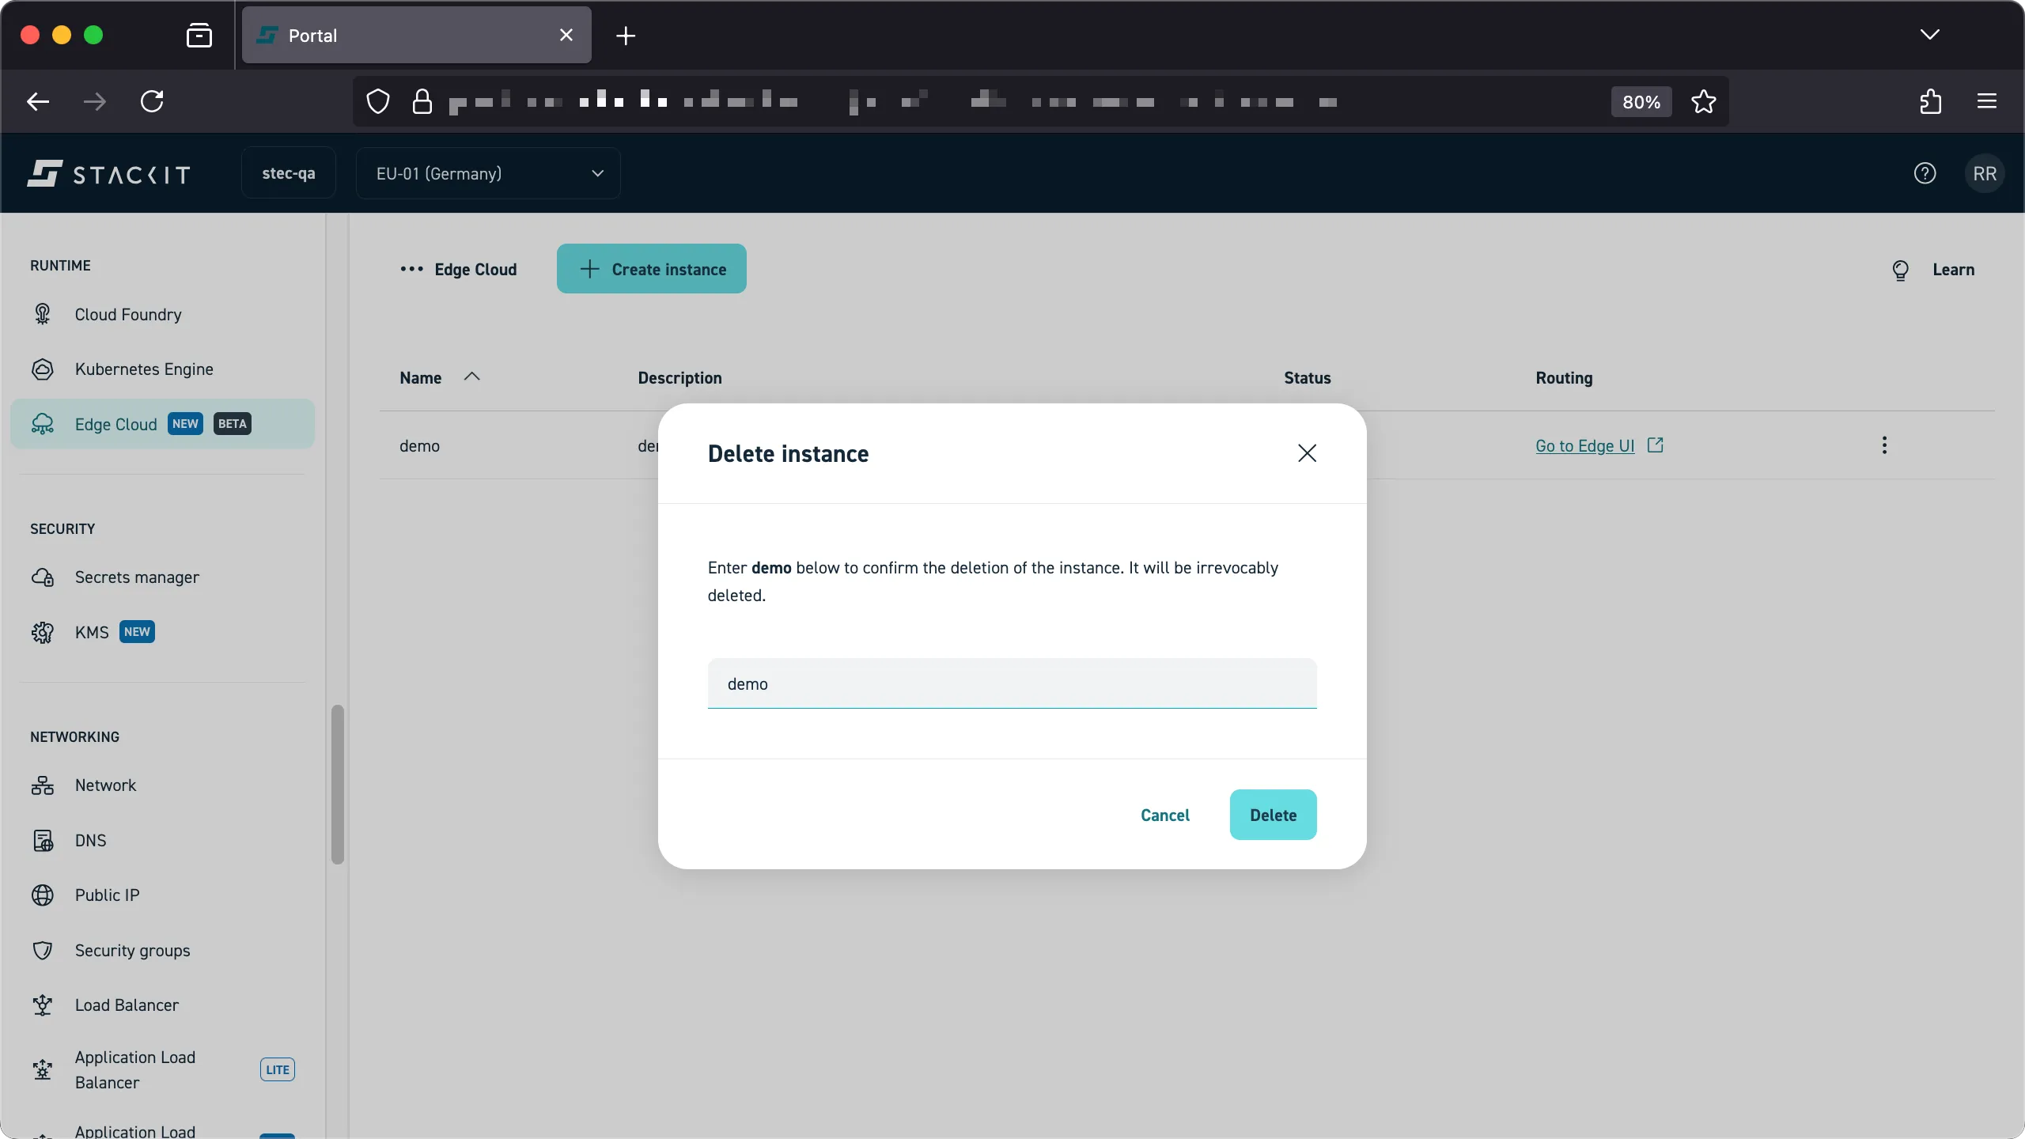Open Load Balancer settings
Image resolution: width=2025 pixels, height=1139 pixels.
126,1005
